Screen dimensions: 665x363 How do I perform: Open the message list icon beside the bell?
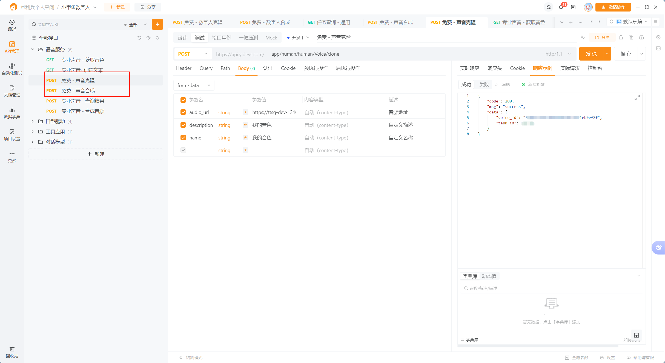[x=573, y=7]
